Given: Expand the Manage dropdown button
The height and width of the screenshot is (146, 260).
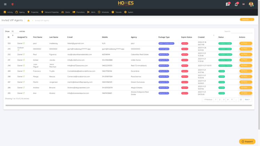Looking at the screenshot, I should [x=247, y=19].
